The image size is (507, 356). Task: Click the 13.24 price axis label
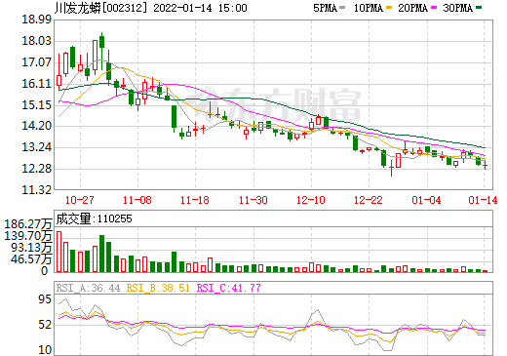pyautogui.click(x=36, y=147)
